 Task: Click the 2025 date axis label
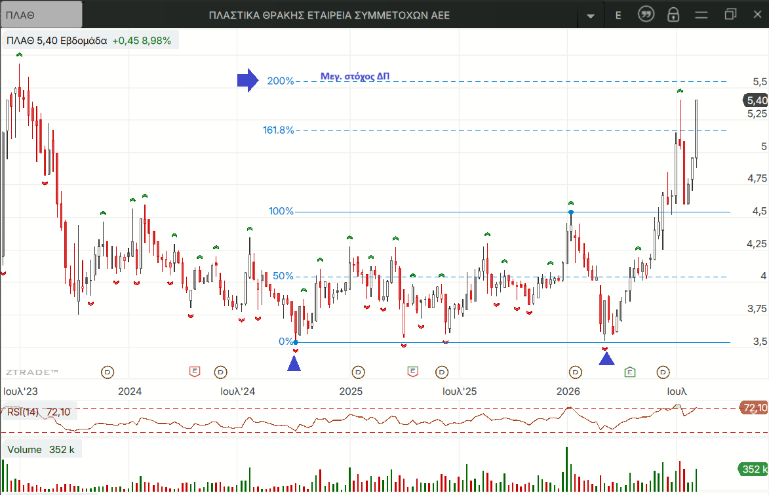(351, 391)
